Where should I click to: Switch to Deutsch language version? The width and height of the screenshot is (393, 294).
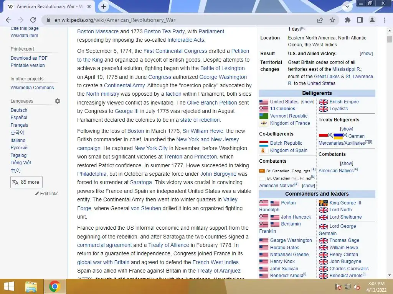coord(19,110)
